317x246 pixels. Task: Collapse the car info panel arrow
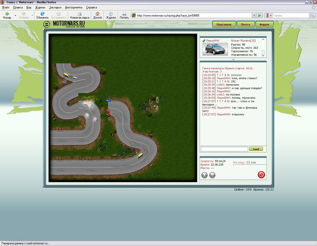pyautogui.click(x=233, y=60)
